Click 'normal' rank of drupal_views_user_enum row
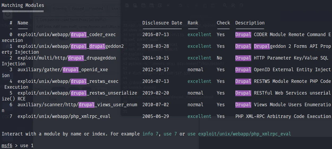Image resolution: width=332 pixels, height=149 pixels. pyautogui.click(x=195, y=105)
